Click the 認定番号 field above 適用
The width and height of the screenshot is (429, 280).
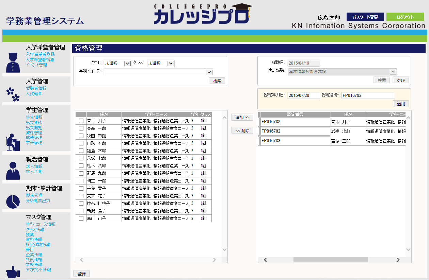368,95
